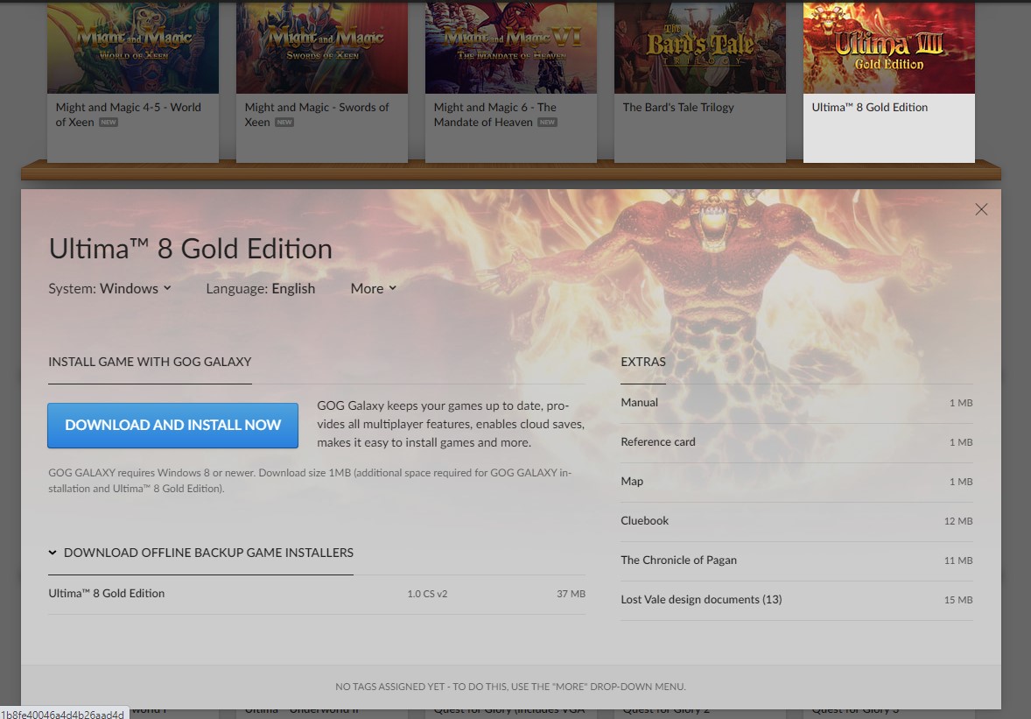
Task: Click the 15 MB Lost Vale size
Action: coord(958,600)
